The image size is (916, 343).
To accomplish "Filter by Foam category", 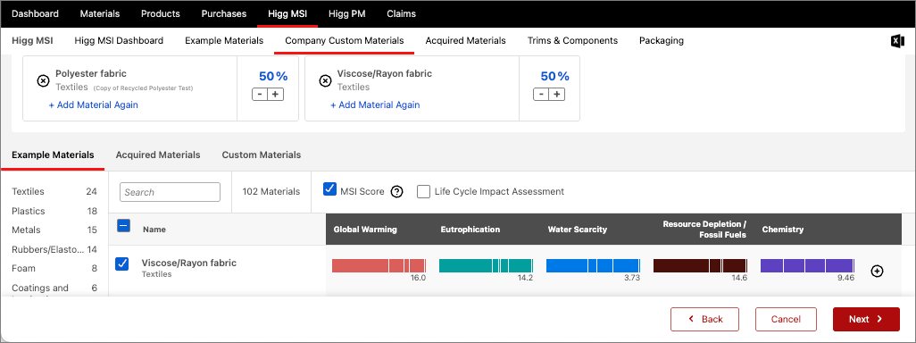I will pos(54,269).
